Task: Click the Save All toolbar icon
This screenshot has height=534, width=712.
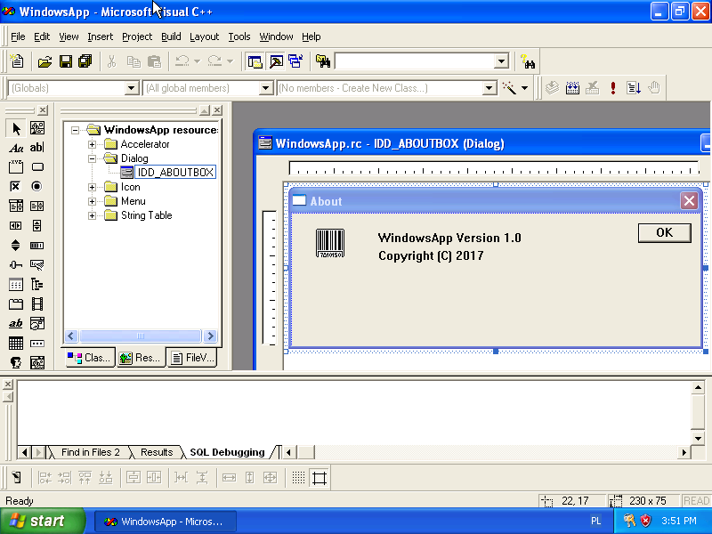Action: pyautogui.click(x=85, y=61)
